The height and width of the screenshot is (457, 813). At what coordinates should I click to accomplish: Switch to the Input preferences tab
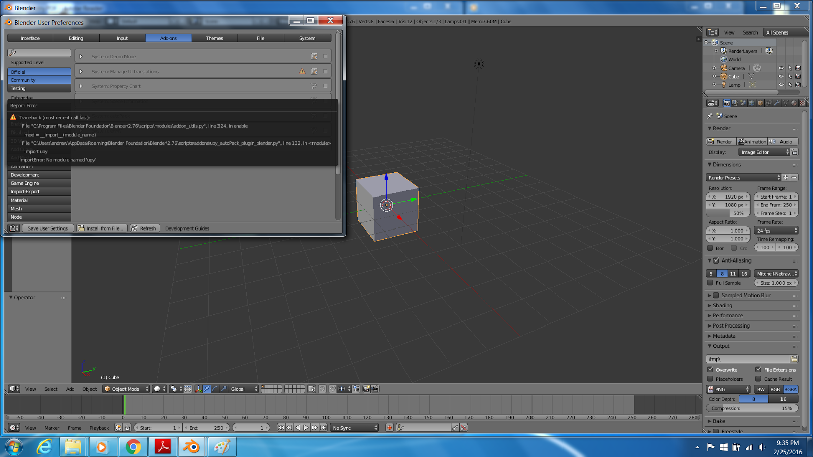coord(122,38)
